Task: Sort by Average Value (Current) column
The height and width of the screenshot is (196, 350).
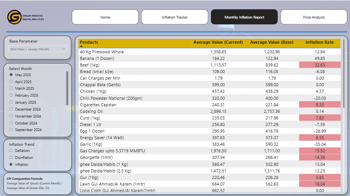Action: point(218,42)
